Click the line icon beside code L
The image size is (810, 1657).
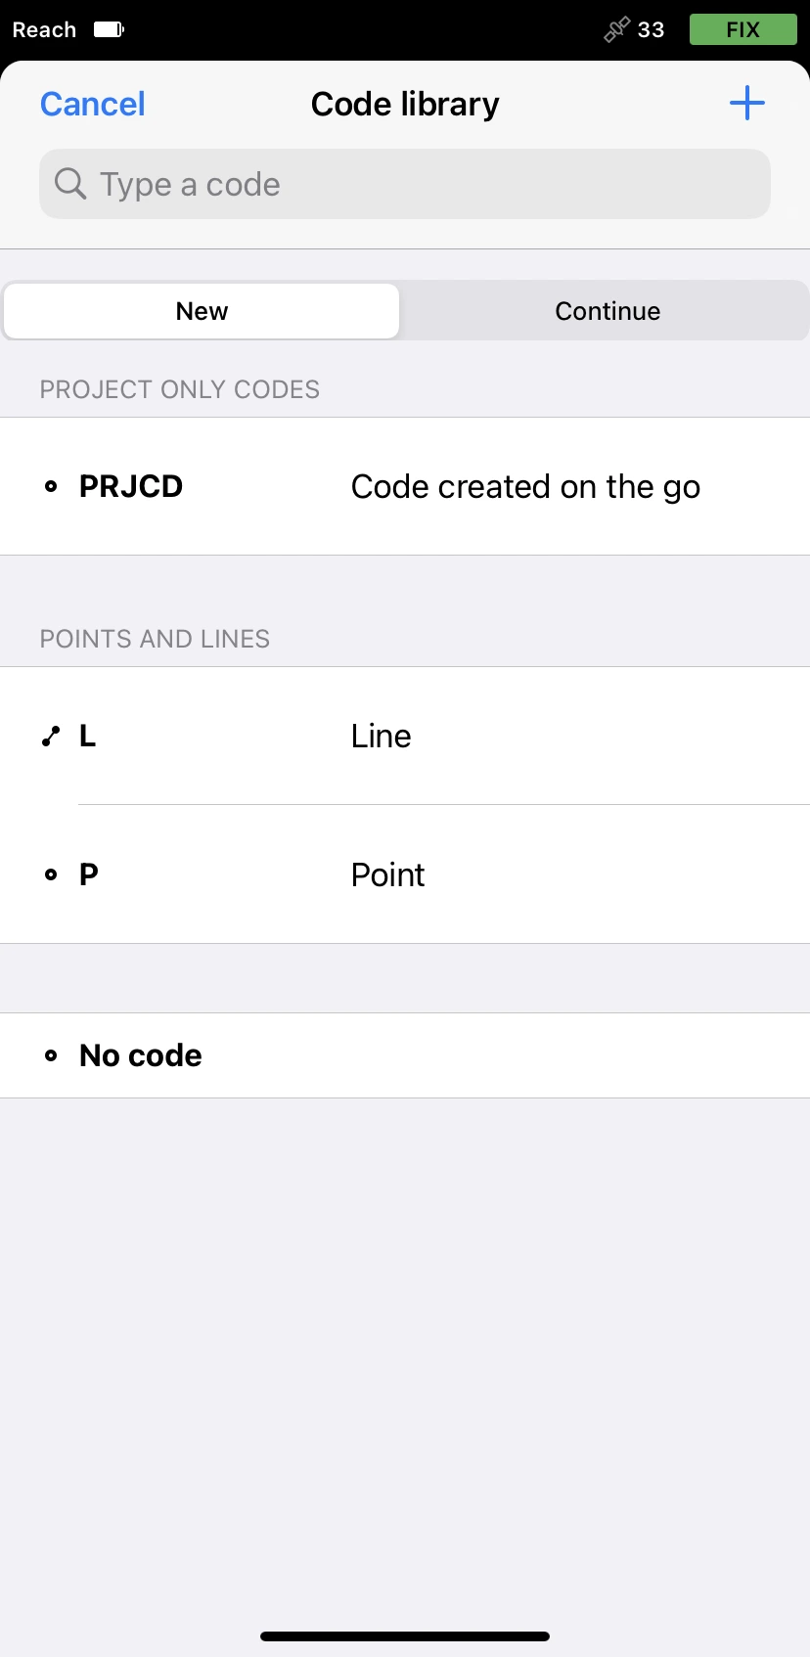51,737
